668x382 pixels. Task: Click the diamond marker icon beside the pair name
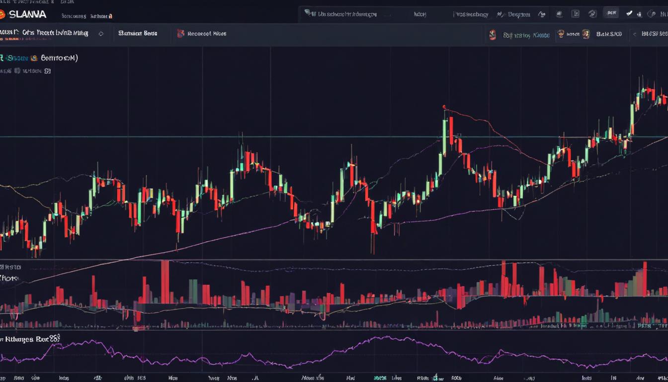pos(101,33)
